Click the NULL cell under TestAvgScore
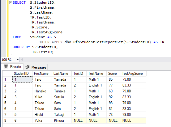 133,121
